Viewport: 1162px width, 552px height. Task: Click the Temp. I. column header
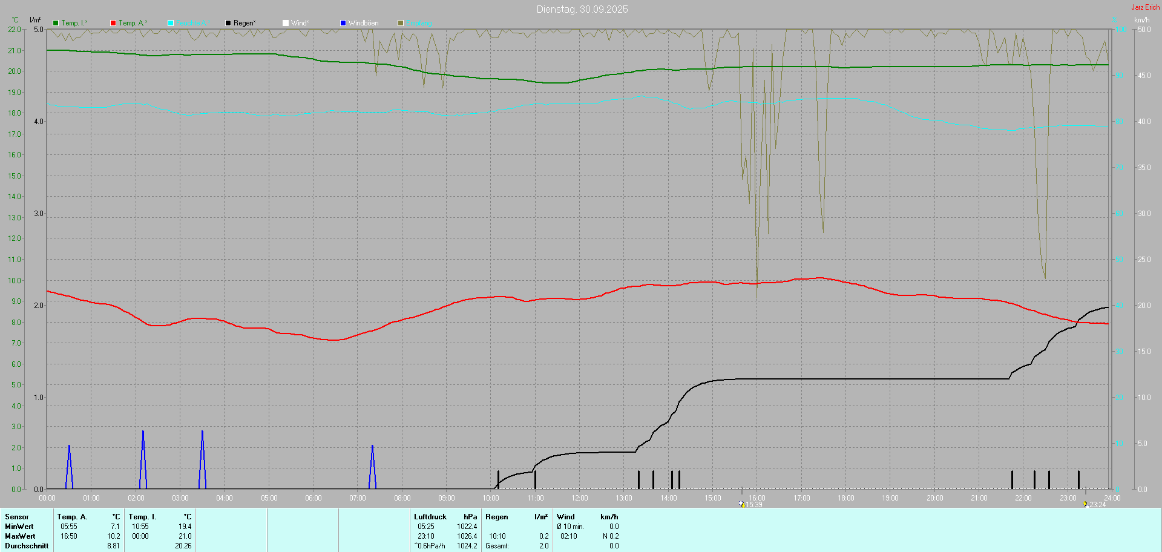(142, 517)
